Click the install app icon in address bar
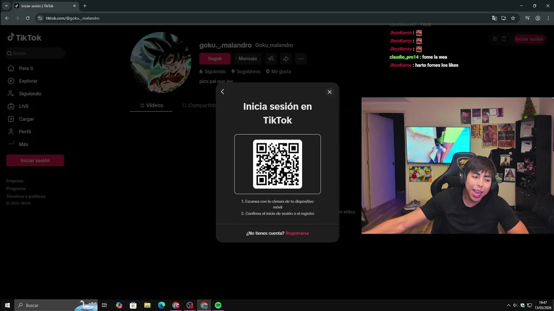Screen dimensions: 554x311 coord(504,18)
